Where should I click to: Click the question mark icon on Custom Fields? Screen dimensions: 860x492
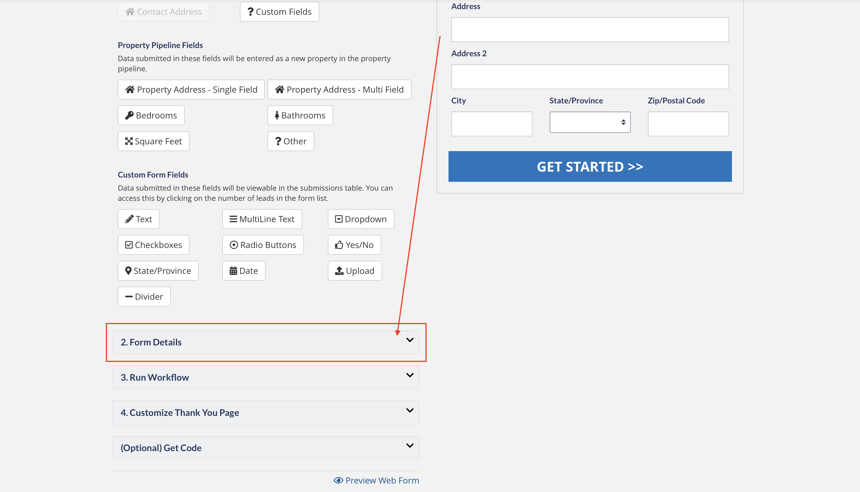point(250,12)
